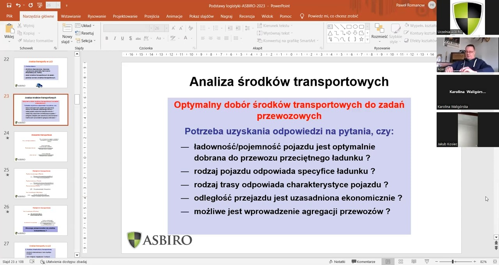
Task: Underline the selected text
Action: pyautogui.click(x=122, y=38)
